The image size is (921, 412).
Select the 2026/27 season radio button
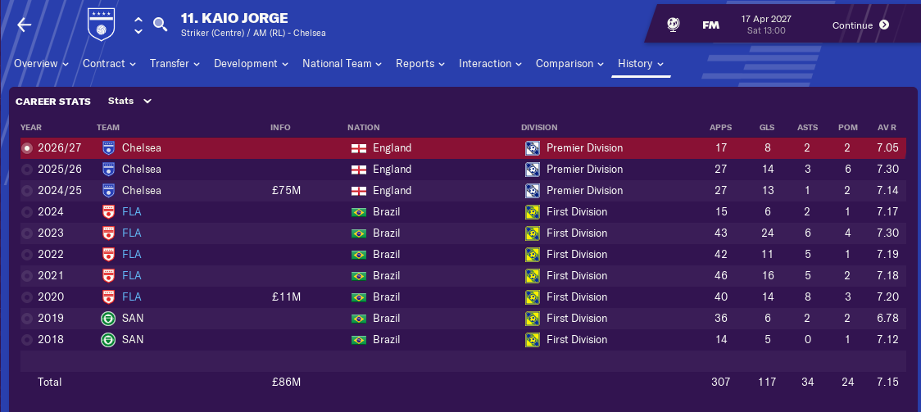pos(28,148)
